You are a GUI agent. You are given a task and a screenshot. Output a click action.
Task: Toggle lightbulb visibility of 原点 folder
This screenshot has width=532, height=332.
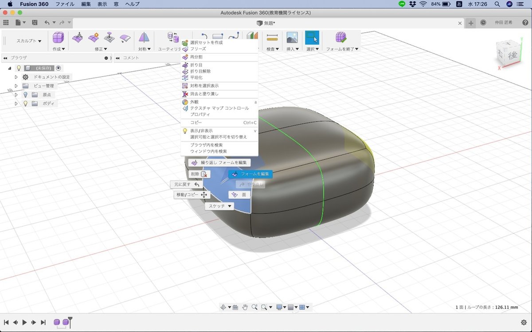(x=25, y=95)
